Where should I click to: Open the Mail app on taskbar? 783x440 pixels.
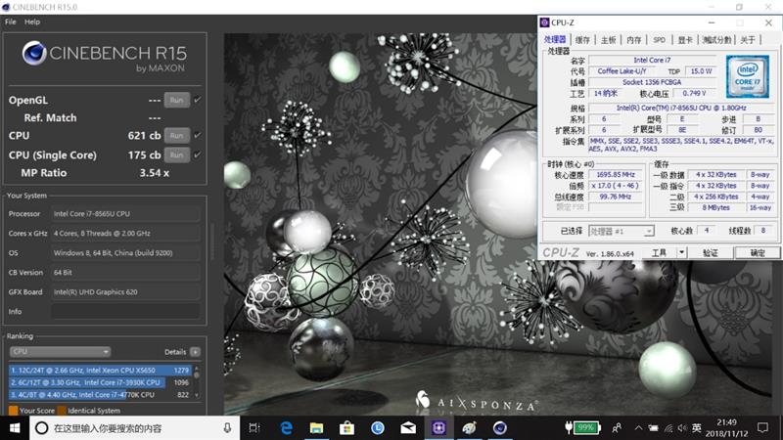pyautogui.click(x=408, y=428)
